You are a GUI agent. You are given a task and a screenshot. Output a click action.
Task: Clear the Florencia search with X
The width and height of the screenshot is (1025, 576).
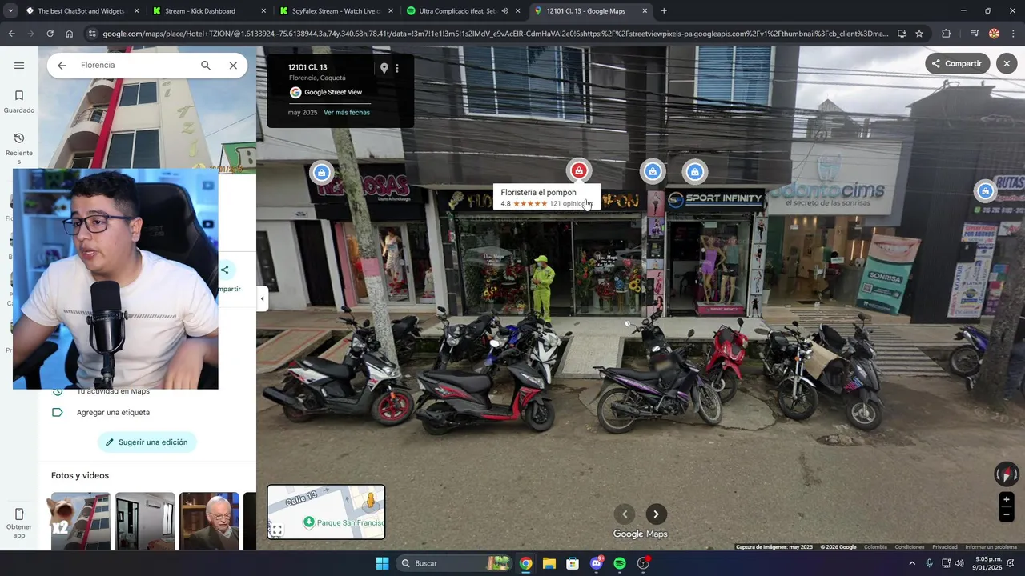(x=233, y=66)
